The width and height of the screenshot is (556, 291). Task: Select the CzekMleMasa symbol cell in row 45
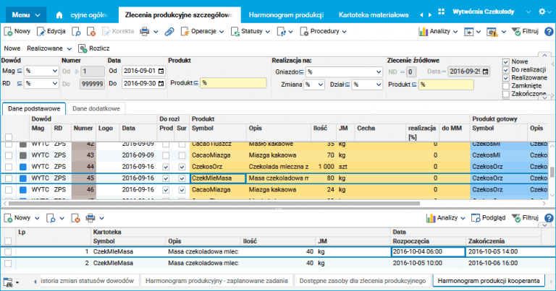218,178
